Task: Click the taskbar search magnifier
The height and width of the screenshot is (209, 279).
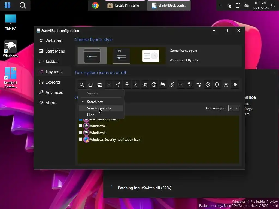Action: click(x=23, y=5)
